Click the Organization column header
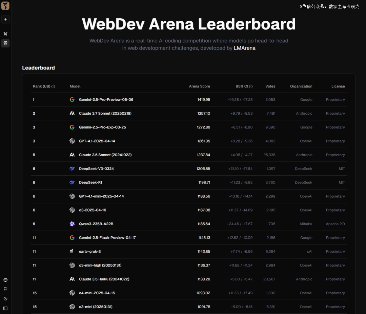Image resolution: width=366 pixels, height=314 pixels. pos(301,86)
